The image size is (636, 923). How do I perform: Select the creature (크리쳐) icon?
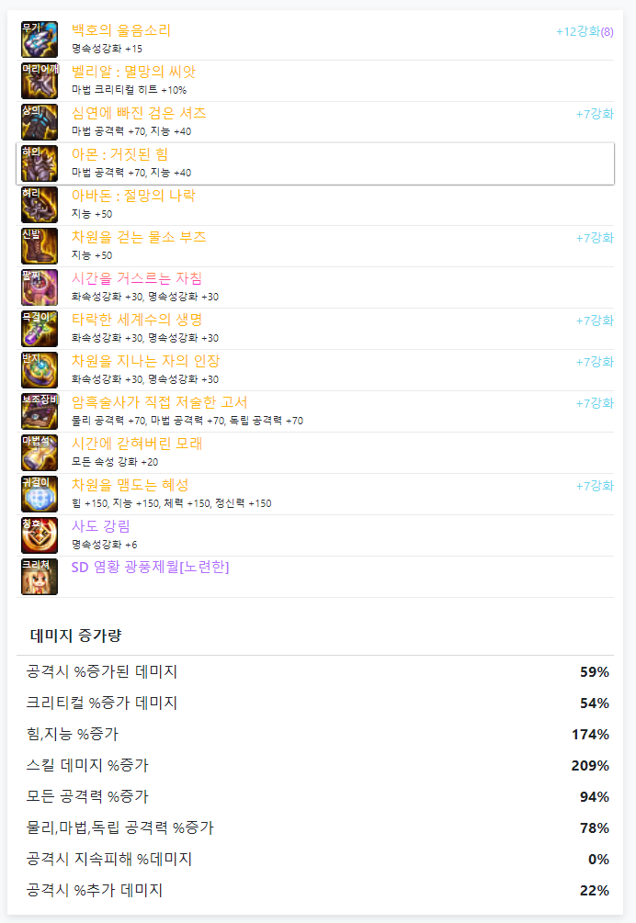40,577
